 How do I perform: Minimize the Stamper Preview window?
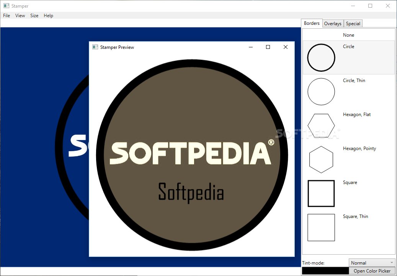click(x=251, y=47)
